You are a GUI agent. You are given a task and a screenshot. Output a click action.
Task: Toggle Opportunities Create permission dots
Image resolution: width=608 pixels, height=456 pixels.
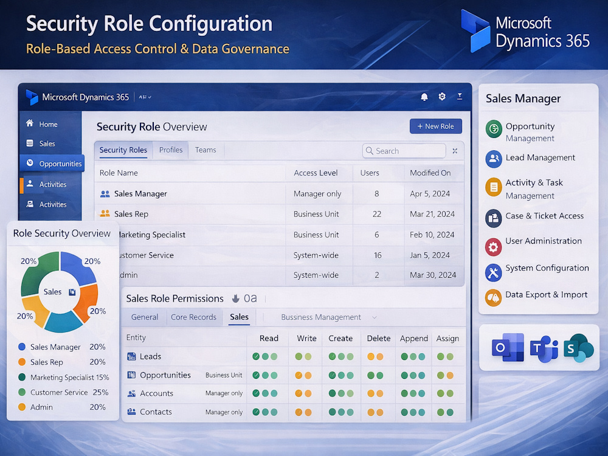tap(341, 375)
